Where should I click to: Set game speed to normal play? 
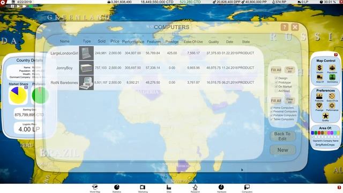[18, 6]
